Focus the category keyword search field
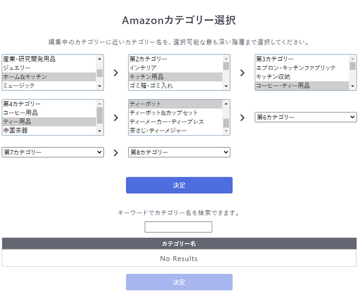The image size is (360, 305). (x=178, y=227)
